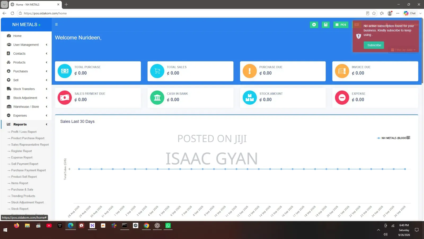Refresh the page

[x=12, y=13]
